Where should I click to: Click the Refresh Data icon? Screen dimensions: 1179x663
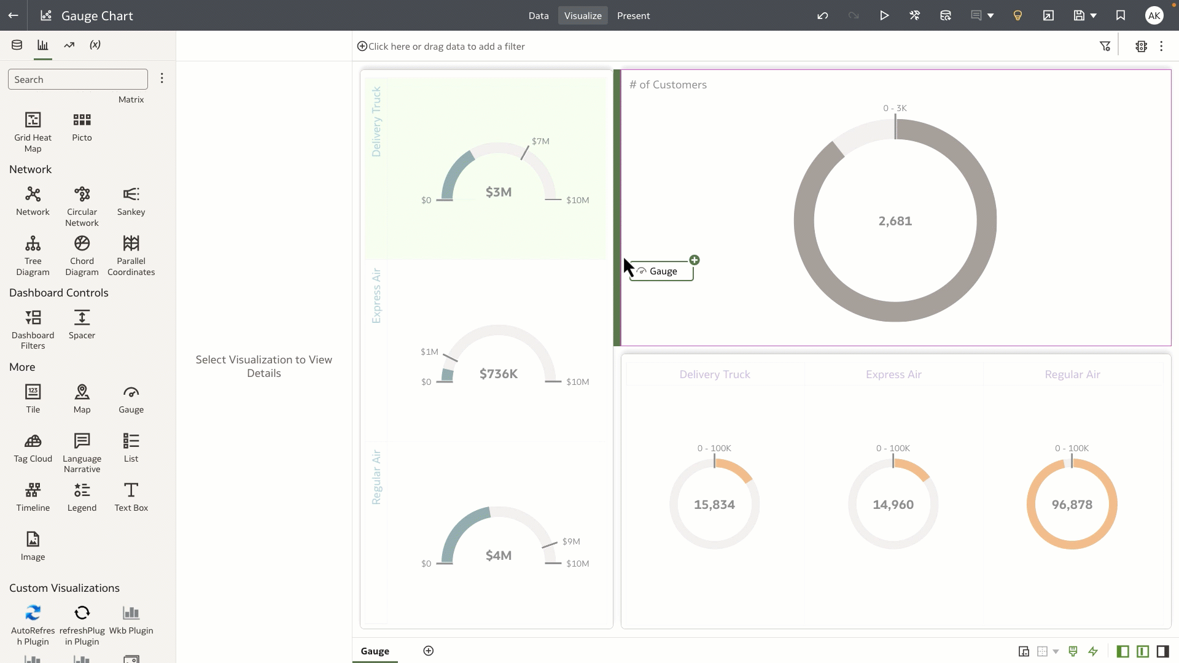point(946,15)
